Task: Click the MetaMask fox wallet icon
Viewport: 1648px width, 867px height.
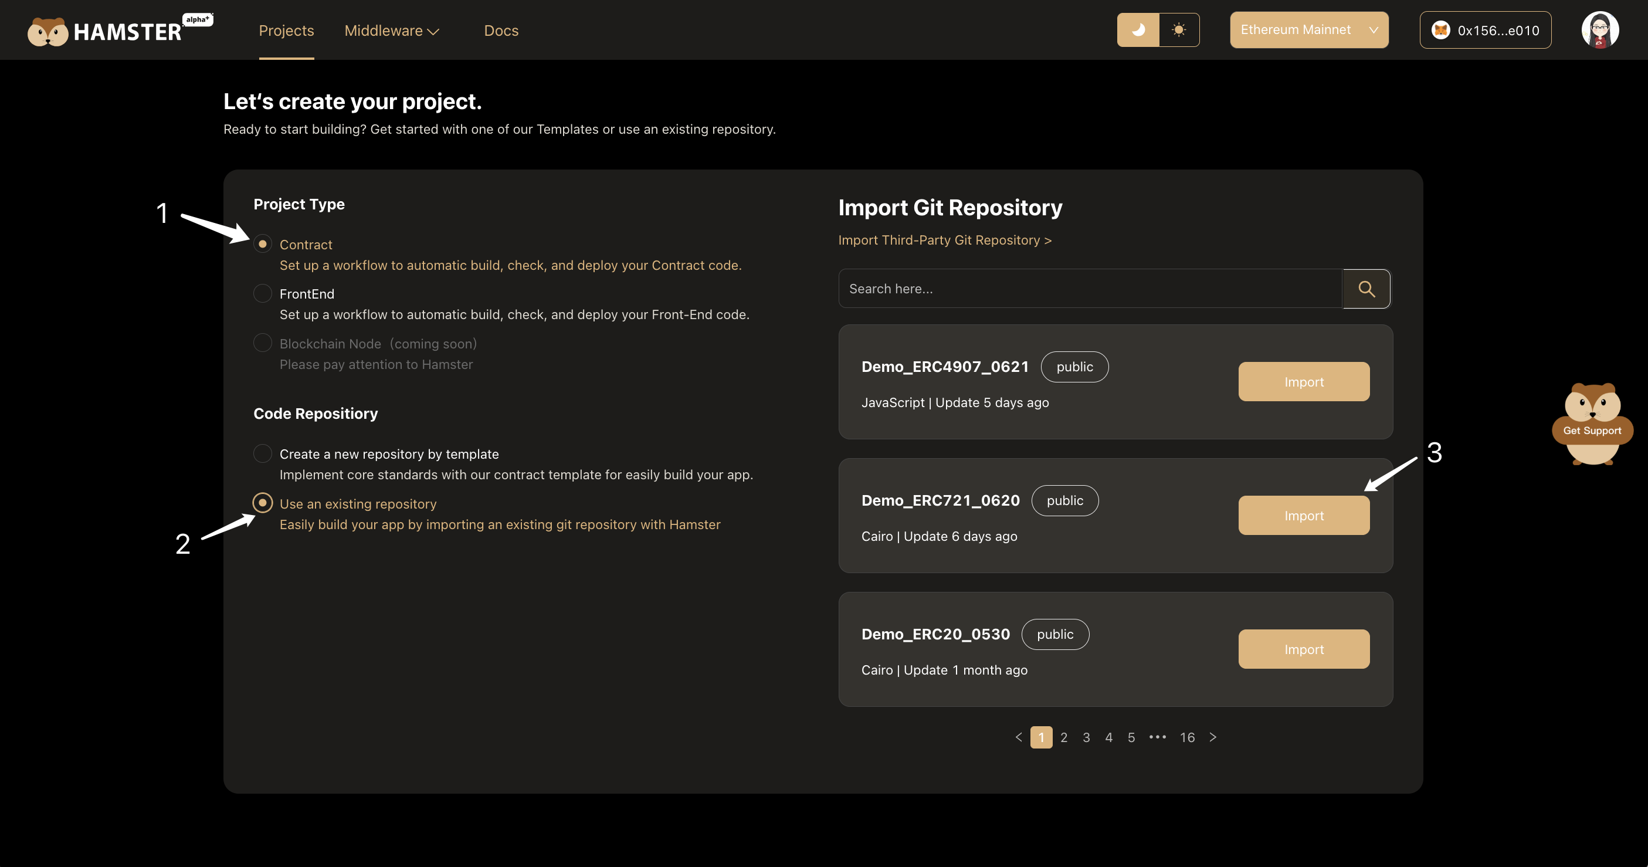Action: 1441,30
